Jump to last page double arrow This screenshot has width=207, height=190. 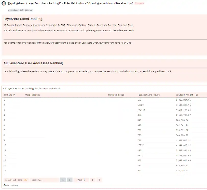(x=99, y=180)
